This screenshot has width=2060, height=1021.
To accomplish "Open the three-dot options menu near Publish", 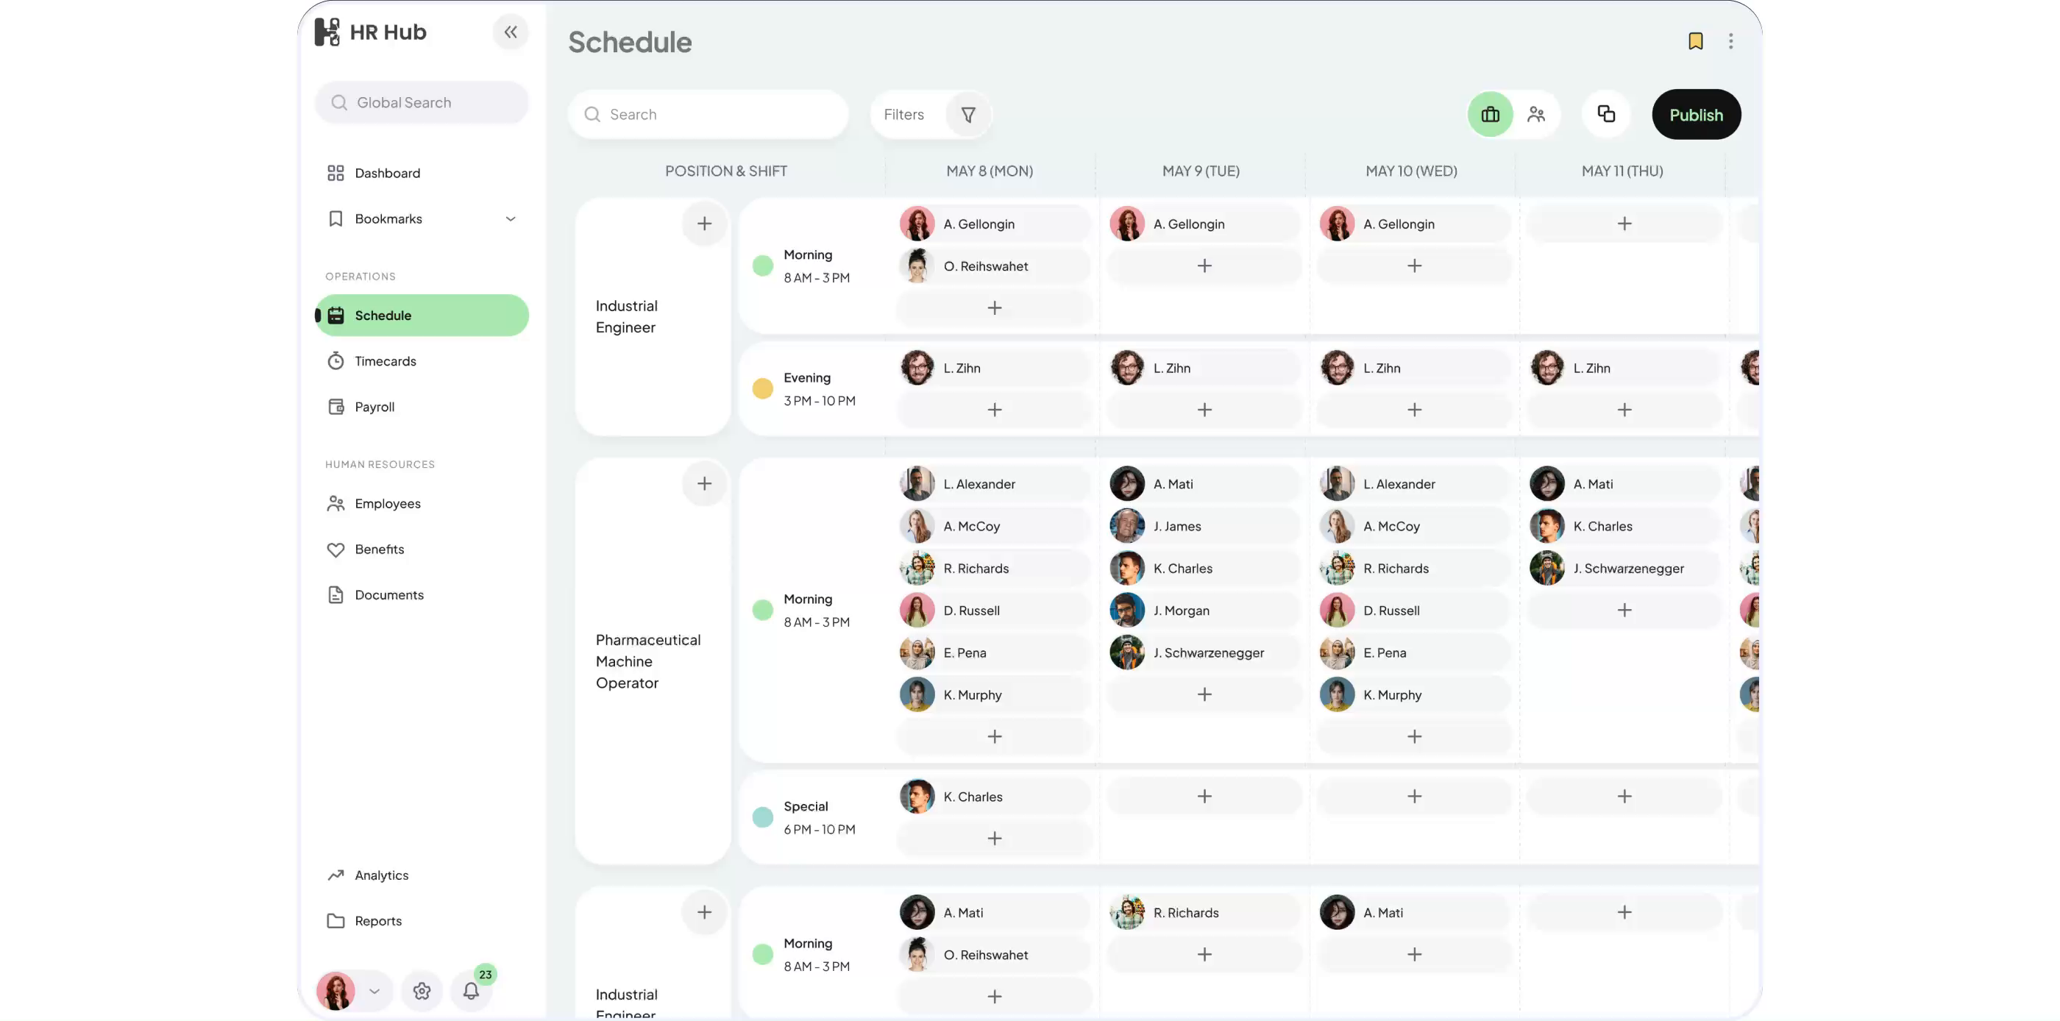I will [x=1731, y=40].
